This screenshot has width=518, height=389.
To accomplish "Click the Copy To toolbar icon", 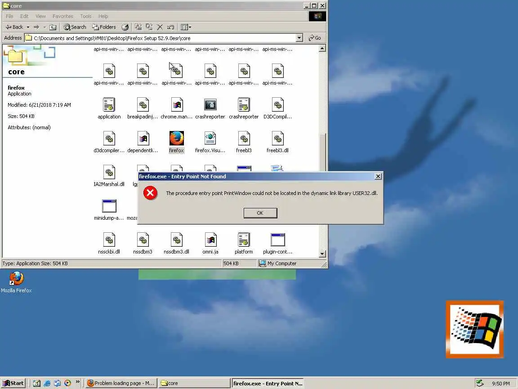I will (149, 27).
